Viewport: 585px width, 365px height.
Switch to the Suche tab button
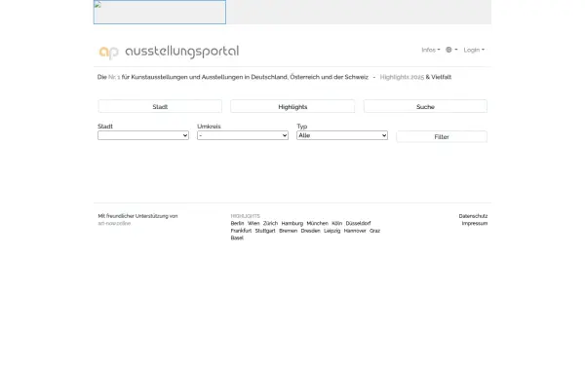point(425,106)
